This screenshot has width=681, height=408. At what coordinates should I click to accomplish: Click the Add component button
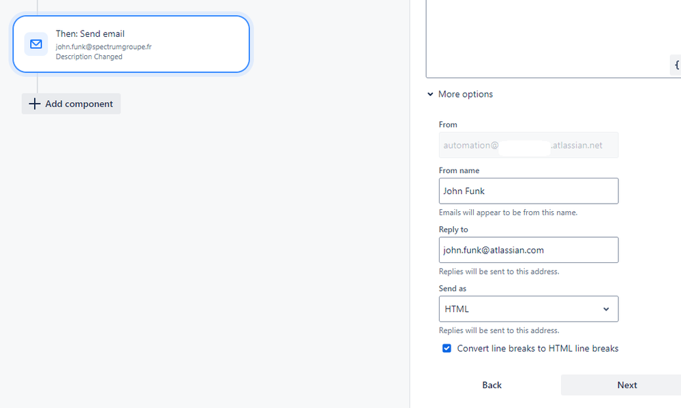pos(71,104)
